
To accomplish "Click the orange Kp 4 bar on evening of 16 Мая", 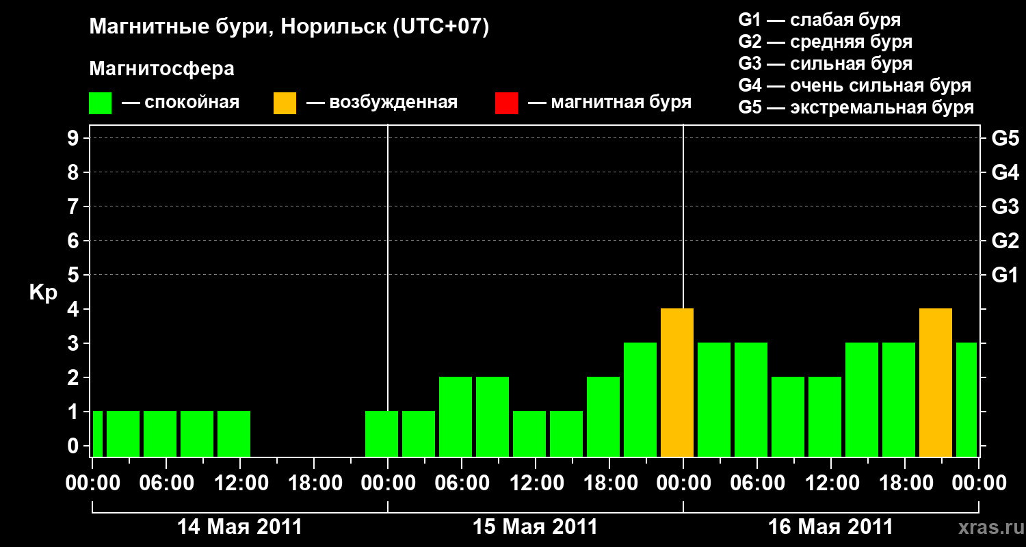I will pyautogui.click(x=936, y=382).
